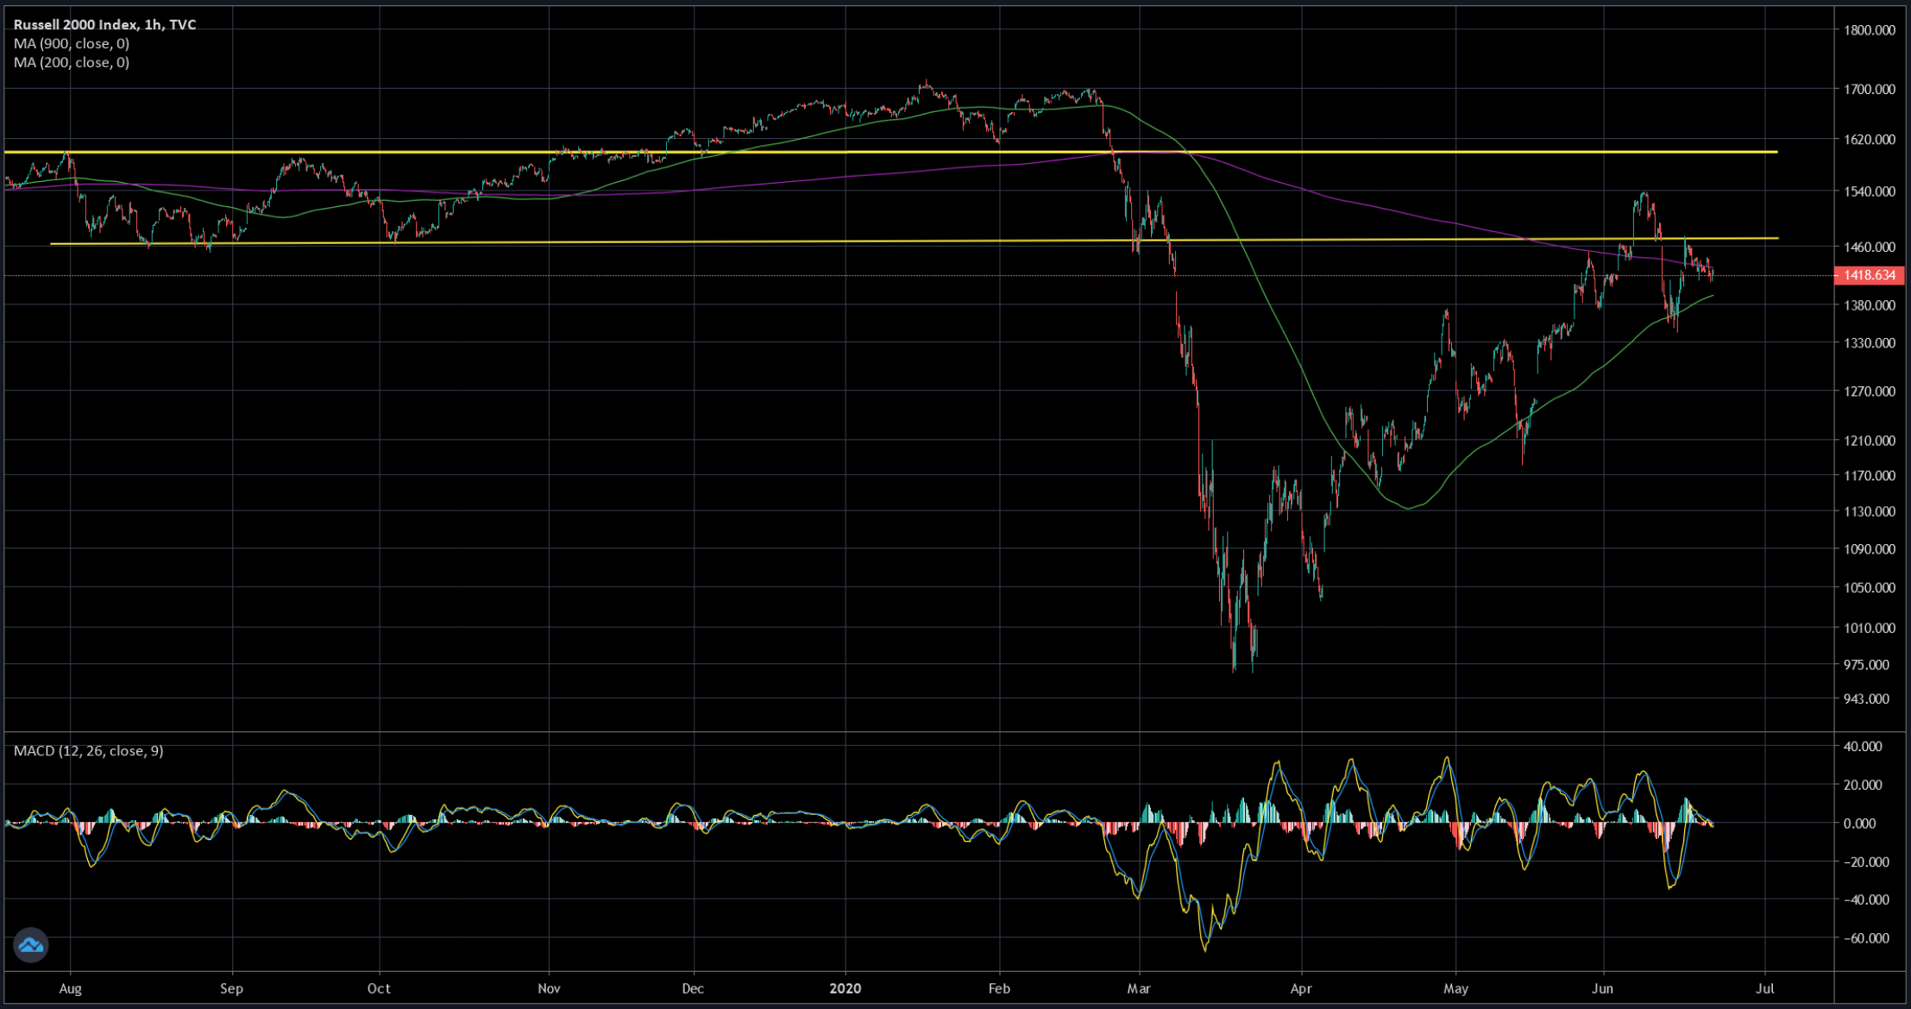Click the 1700.000 price axis label
This screenshot has width=1911, height=1009.
click(1870, 89)
